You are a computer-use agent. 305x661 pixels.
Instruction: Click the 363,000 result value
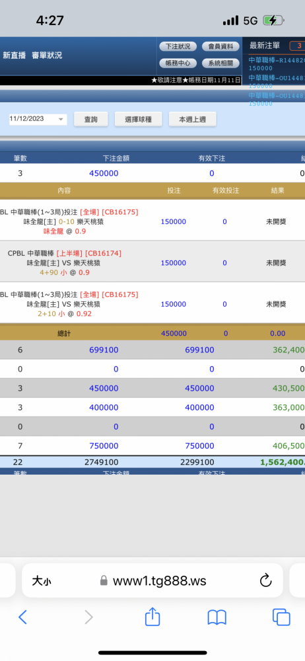[288, 408]
